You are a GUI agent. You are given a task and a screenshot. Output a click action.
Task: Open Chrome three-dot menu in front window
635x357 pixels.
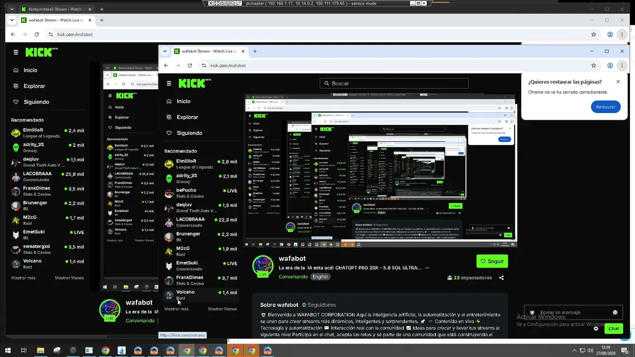point(622,65)
